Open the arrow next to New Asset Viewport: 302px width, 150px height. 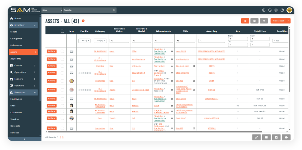click(x=288, y=21)
